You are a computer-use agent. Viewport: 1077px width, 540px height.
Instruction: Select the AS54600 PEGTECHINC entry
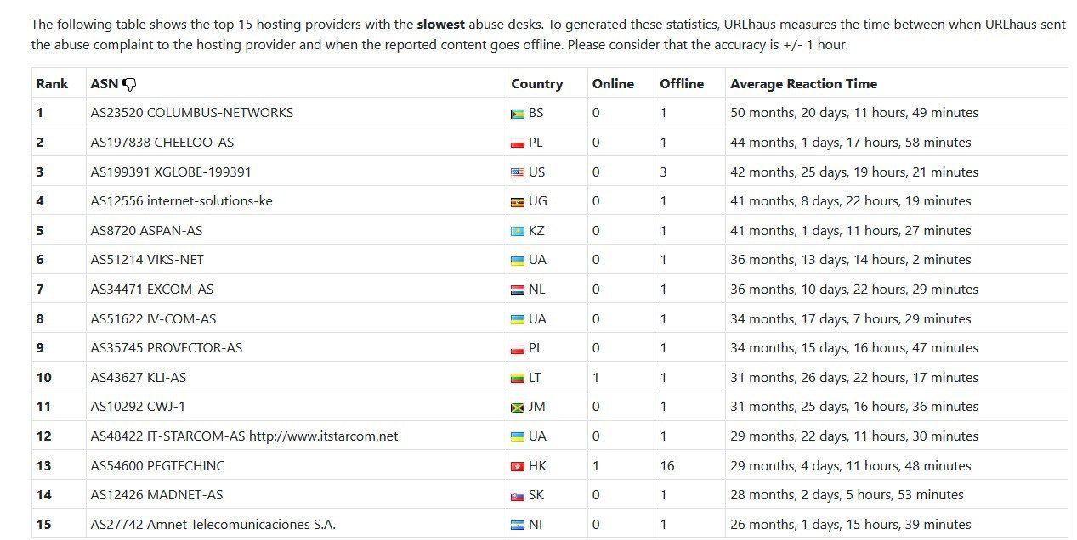(157, 466)
